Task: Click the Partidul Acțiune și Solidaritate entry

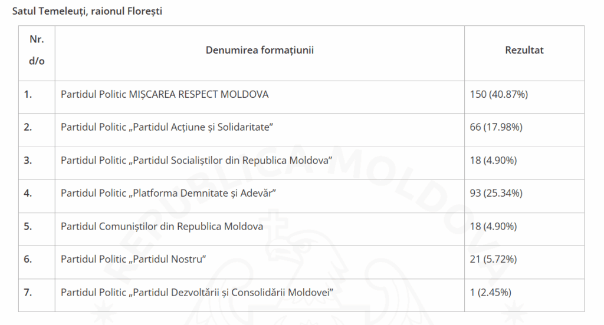Action: tap(168, 127)
